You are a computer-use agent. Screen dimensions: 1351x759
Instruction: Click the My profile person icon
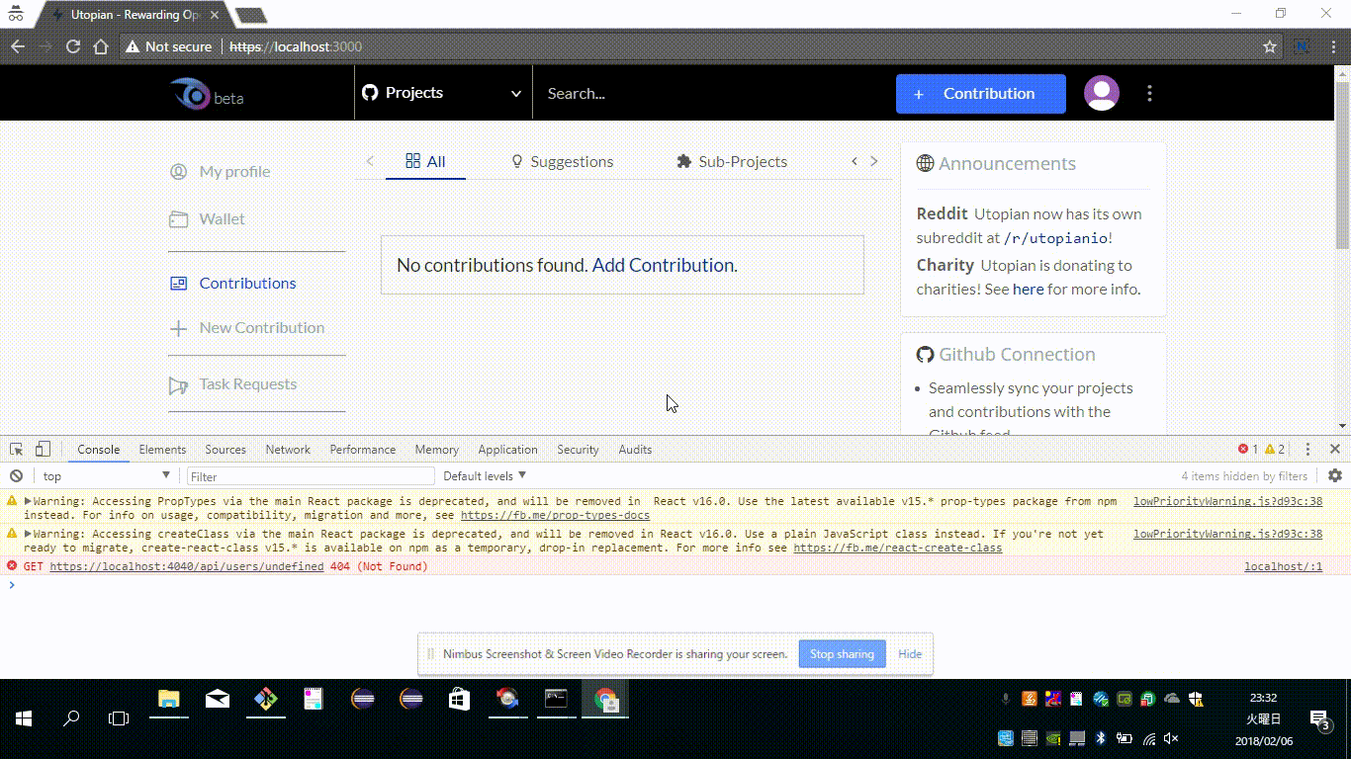pos(178,171)
